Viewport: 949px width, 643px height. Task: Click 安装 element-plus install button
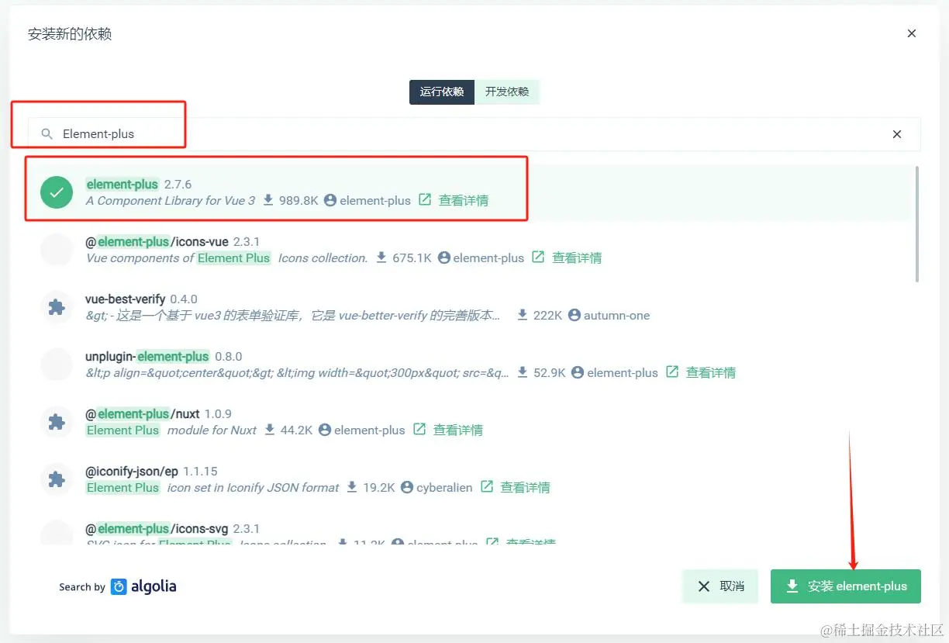(x=846, y=586)
